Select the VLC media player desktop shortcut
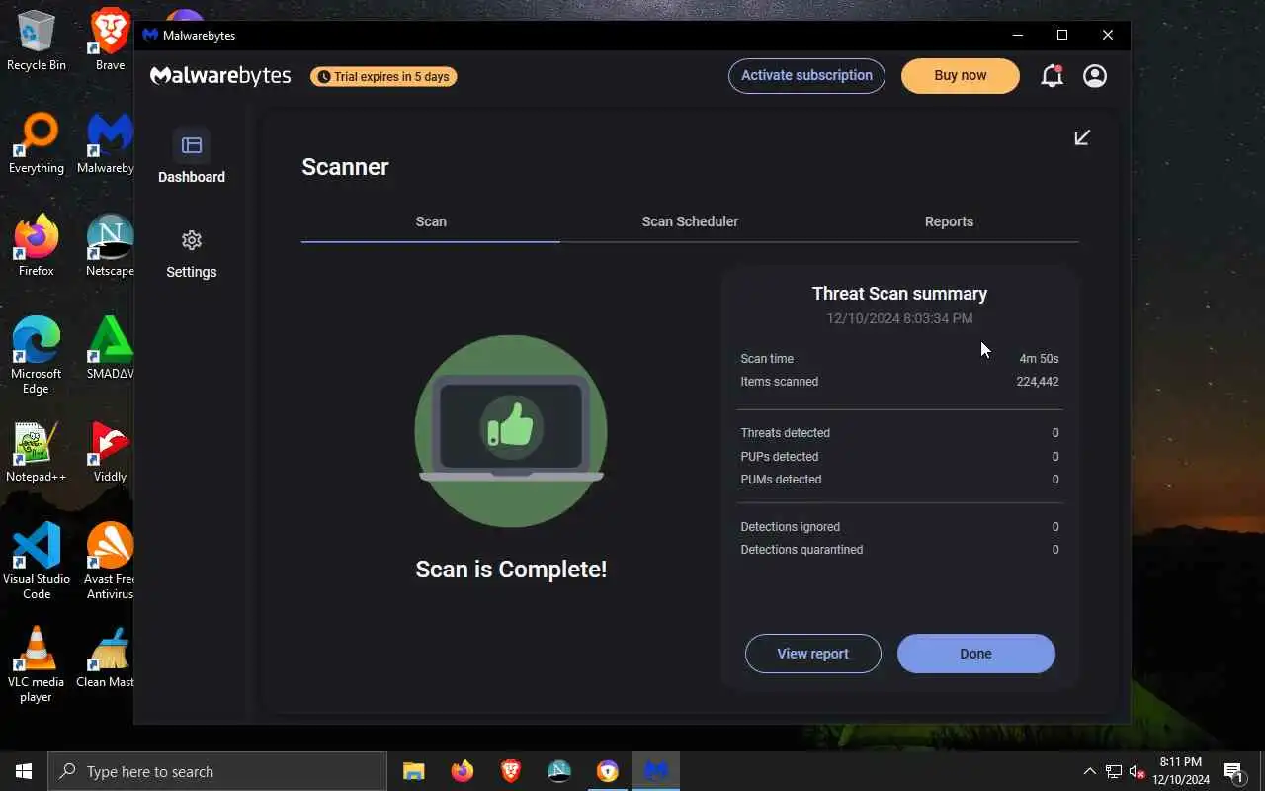Screen dimensions: 1265x791 37,664
